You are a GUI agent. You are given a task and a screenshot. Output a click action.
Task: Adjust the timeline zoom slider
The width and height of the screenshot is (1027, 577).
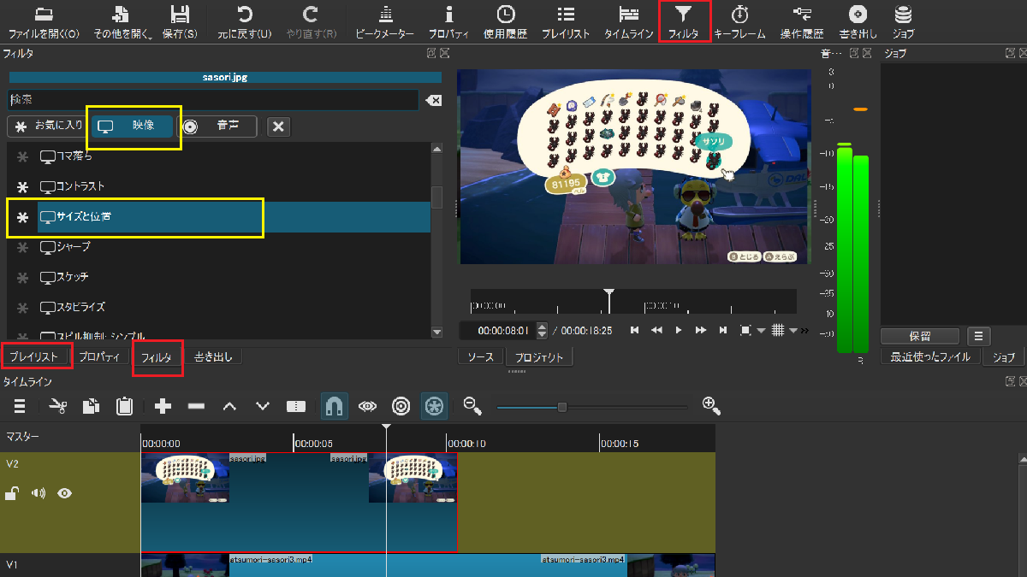[562, 407]
